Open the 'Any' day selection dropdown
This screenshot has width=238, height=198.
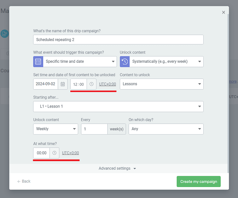coord(166,129)
